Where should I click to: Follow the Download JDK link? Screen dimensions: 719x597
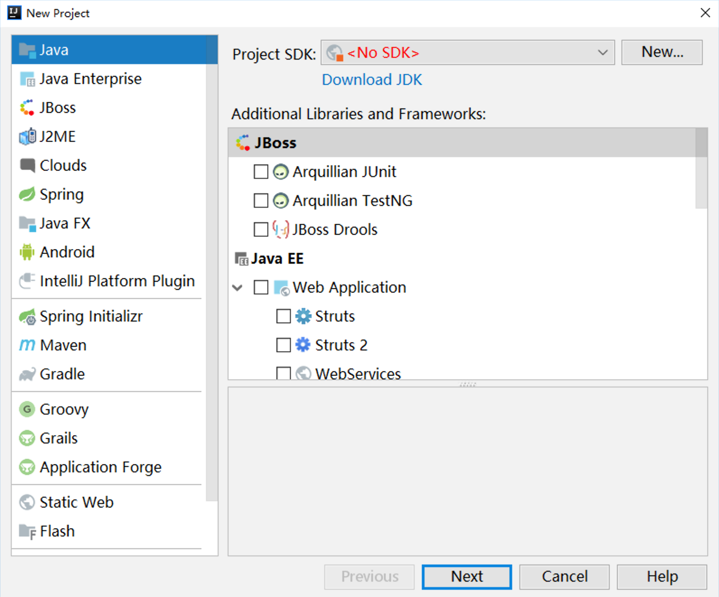[372, 80]
